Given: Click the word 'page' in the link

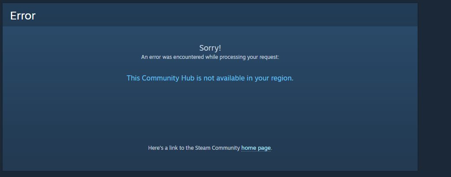Looking at the screenshot, I should 264,148.
